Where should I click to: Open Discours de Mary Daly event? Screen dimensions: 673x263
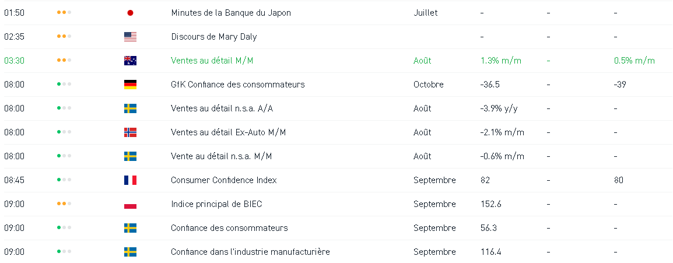click(213, 37)
